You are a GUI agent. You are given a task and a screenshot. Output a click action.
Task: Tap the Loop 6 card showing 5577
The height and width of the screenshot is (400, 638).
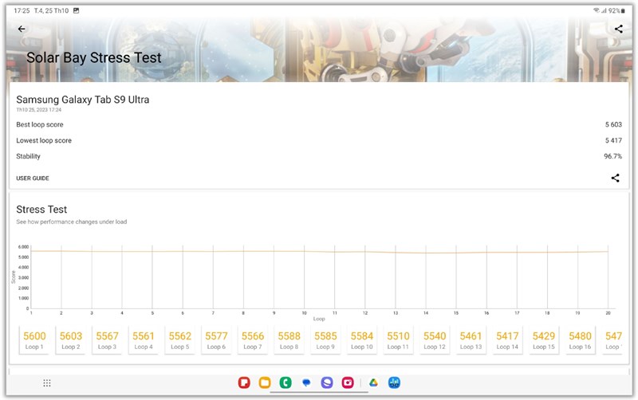(x=216, y=340)
